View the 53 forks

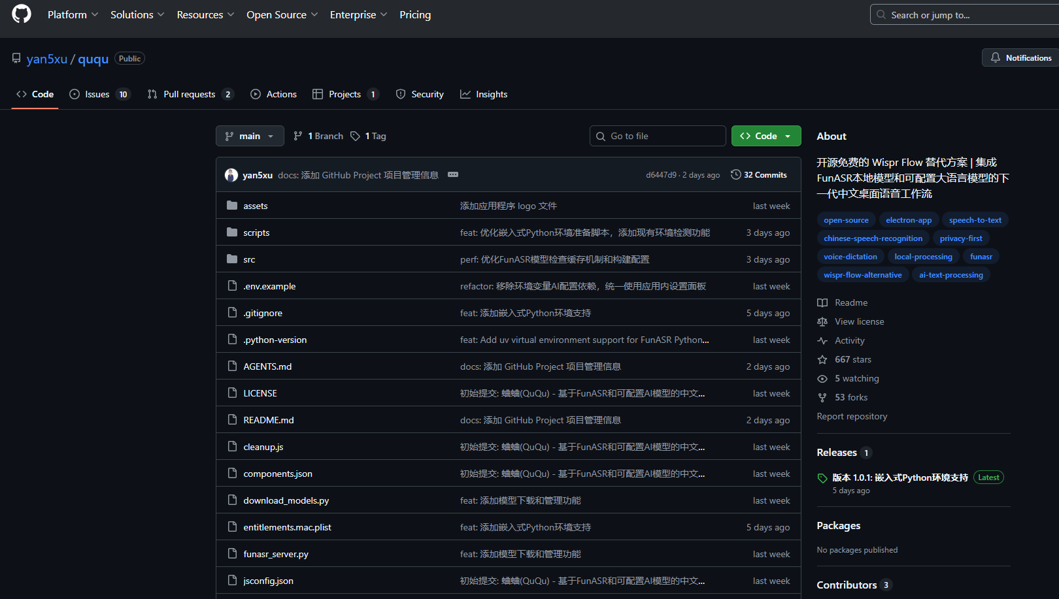[x=850, y=397]
